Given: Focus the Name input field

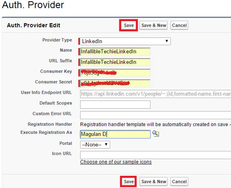Looking at the screenshot, I should 115,52.
